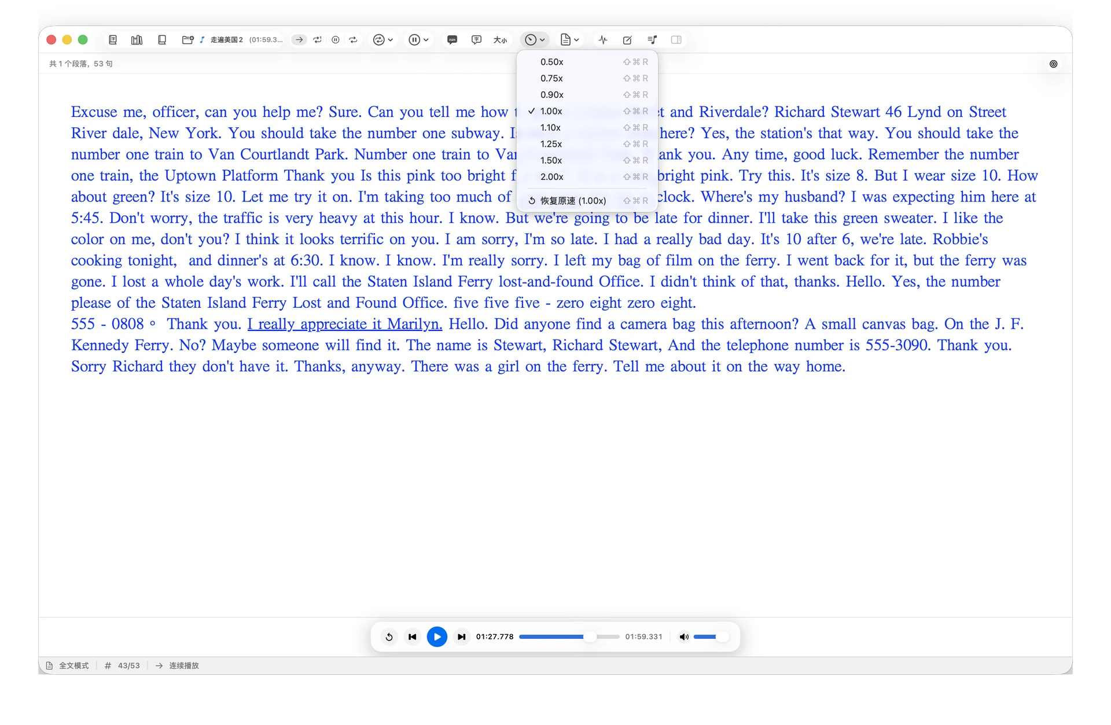This screenshot has width=1111, height=725.
Task: Click the playlist music notes icon
Action: point(652,40)
